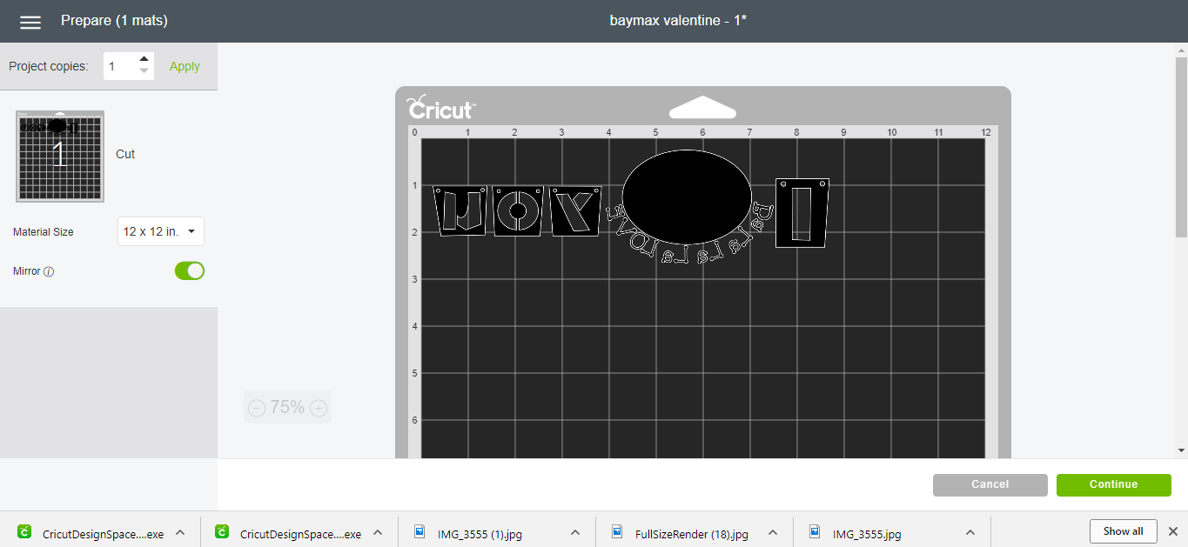The image size is (1188, 547).
Task: Click the 'Cut' mat label
Action: click(x=125, y=154)
